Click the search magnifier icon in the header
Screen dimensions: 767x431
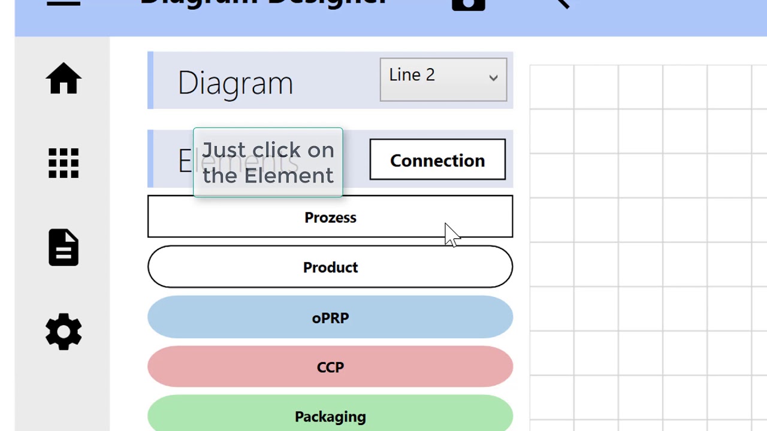pos(561,4)
